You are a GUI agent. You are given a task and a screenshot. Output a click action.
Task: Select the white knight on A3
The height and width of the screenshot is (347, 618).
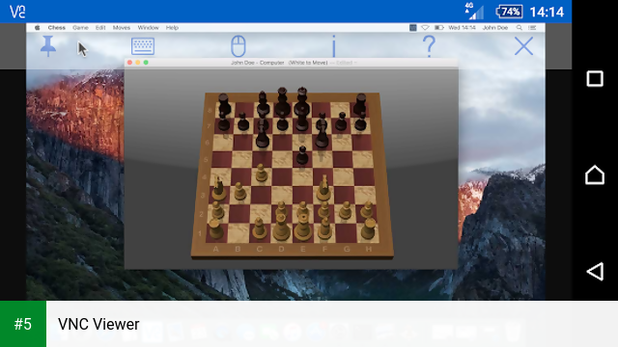pos(219,189)
